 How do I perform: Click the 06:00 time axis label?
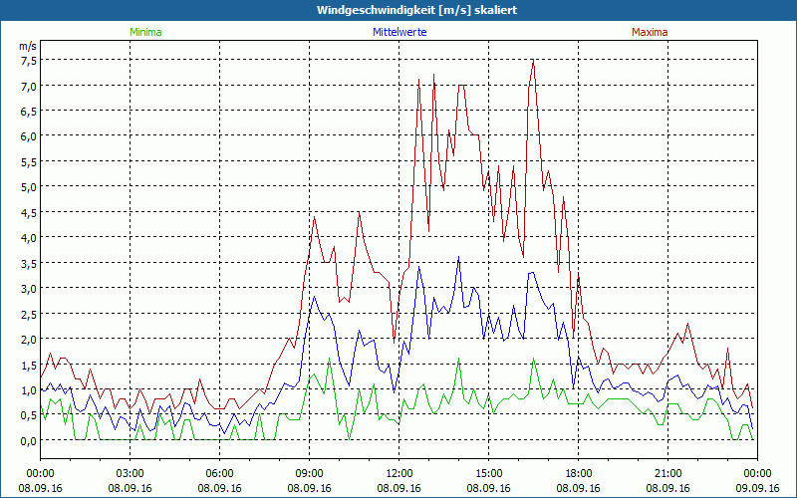point(219,474)
